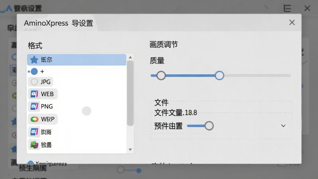The height and width of the screenshot is (179, 318).
Task: Click the WEBP format icon
Action: click(x=34, y=119)
